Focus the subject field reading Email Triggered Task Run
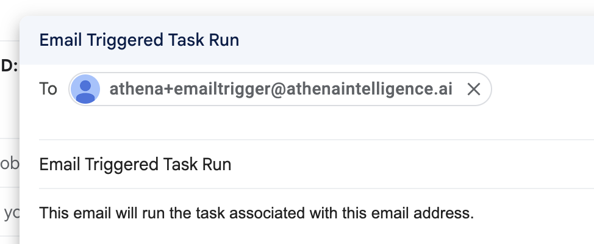This screenshot has width=594, height=244. click(x=317, y=165)
